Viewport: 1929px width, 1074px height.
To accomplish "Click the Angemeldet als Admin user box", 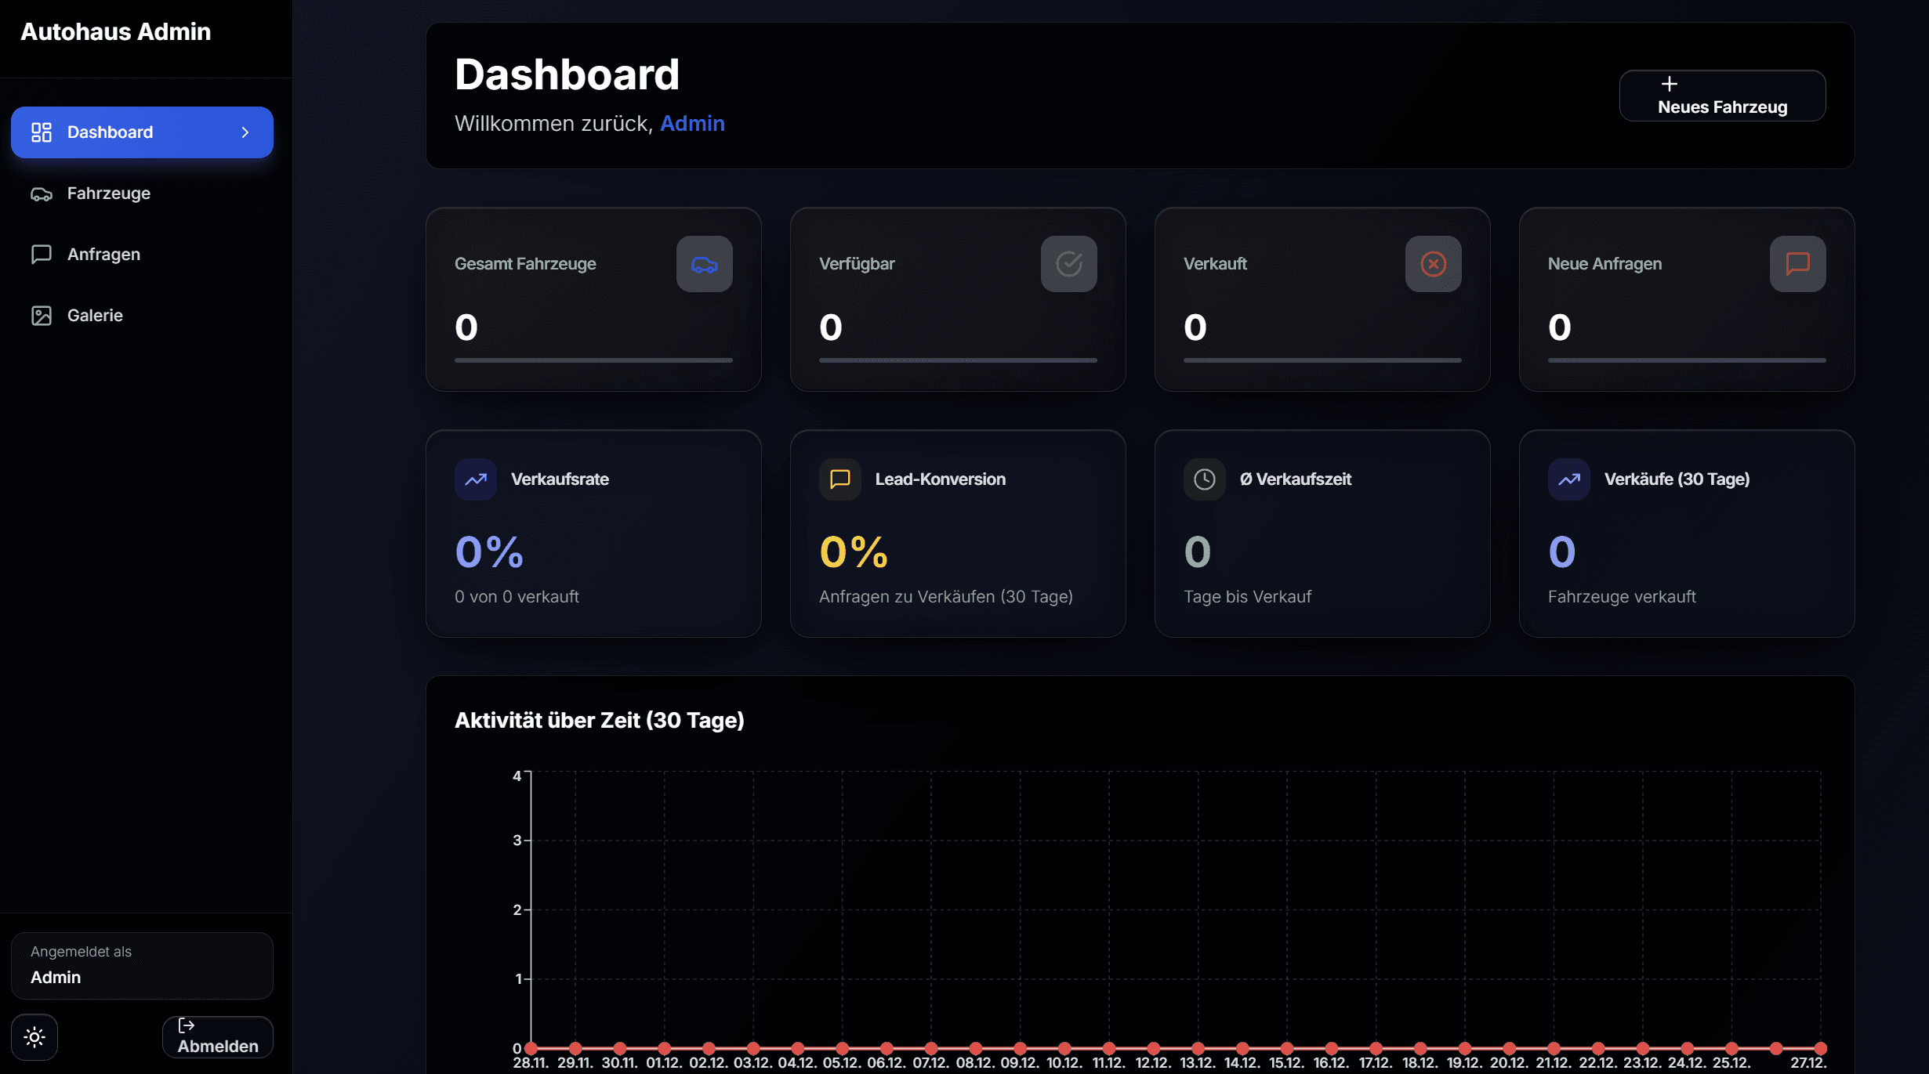I will [x=142, y=965].
